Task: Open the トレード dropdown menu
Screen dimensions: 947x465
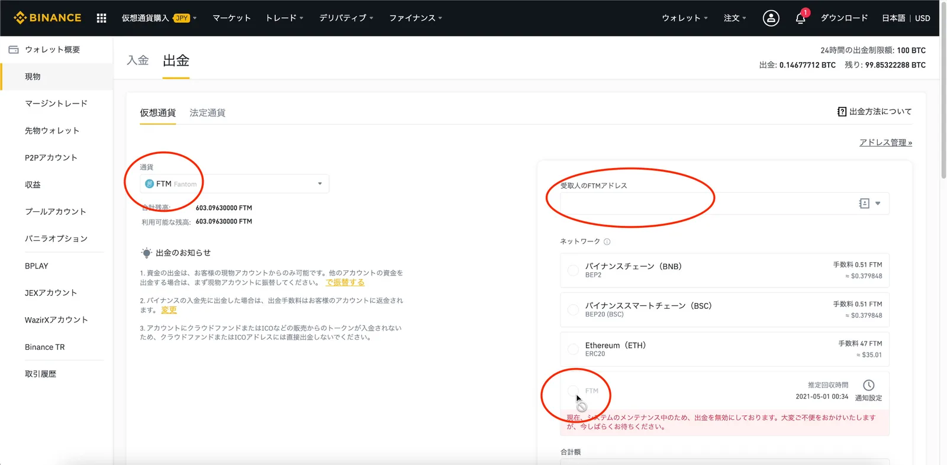Action: point(284,18)
